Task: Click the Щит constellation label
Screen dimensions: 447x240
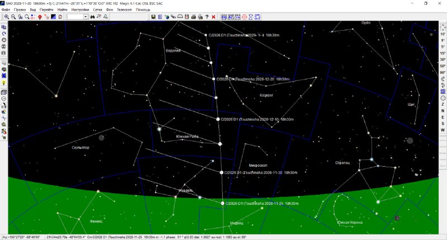Action: 411,105
